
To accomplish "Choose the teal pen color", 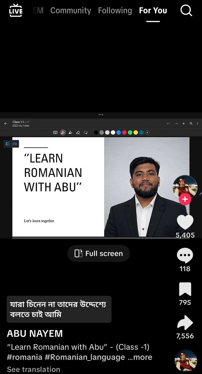I will pyautogui.click(x=142, y=132).
